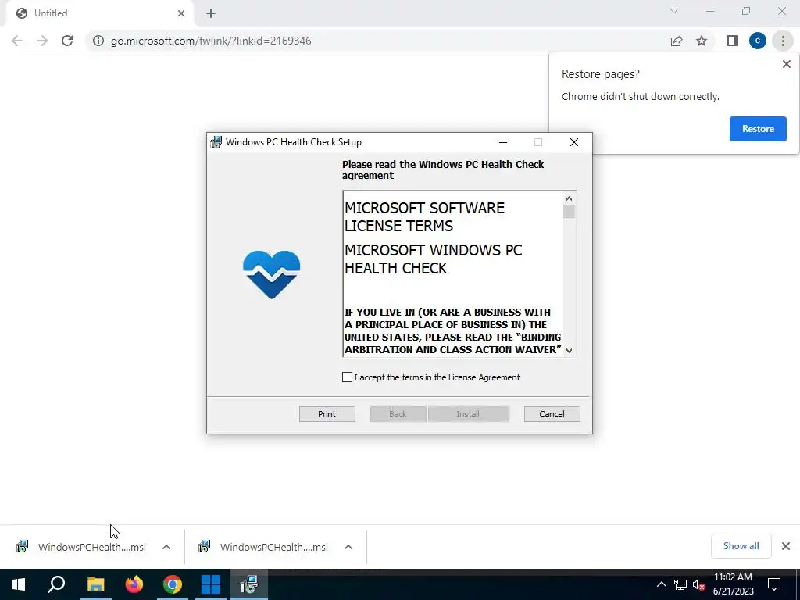This screenshot has width=800, height=600.
Task: View site information icon in address bar
Action: click(x=98, y=41)
